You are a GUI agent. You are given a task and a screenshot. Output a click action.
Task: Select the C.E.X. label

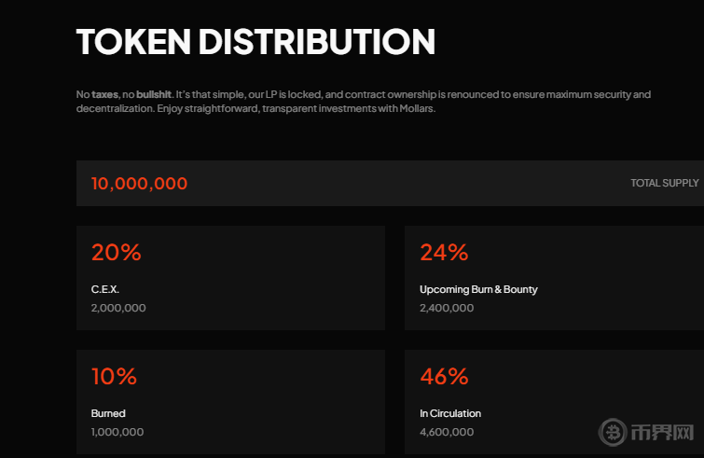click(105, 289)
